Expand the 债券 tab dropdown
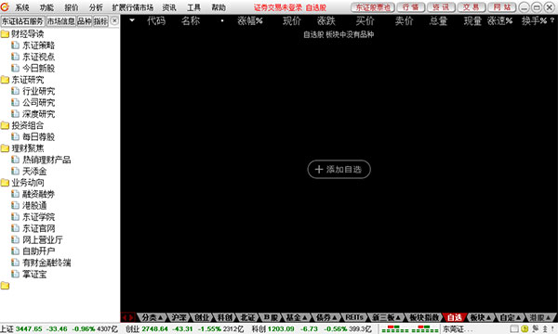This screenshot has height=334, width=558. pos(335,317)
